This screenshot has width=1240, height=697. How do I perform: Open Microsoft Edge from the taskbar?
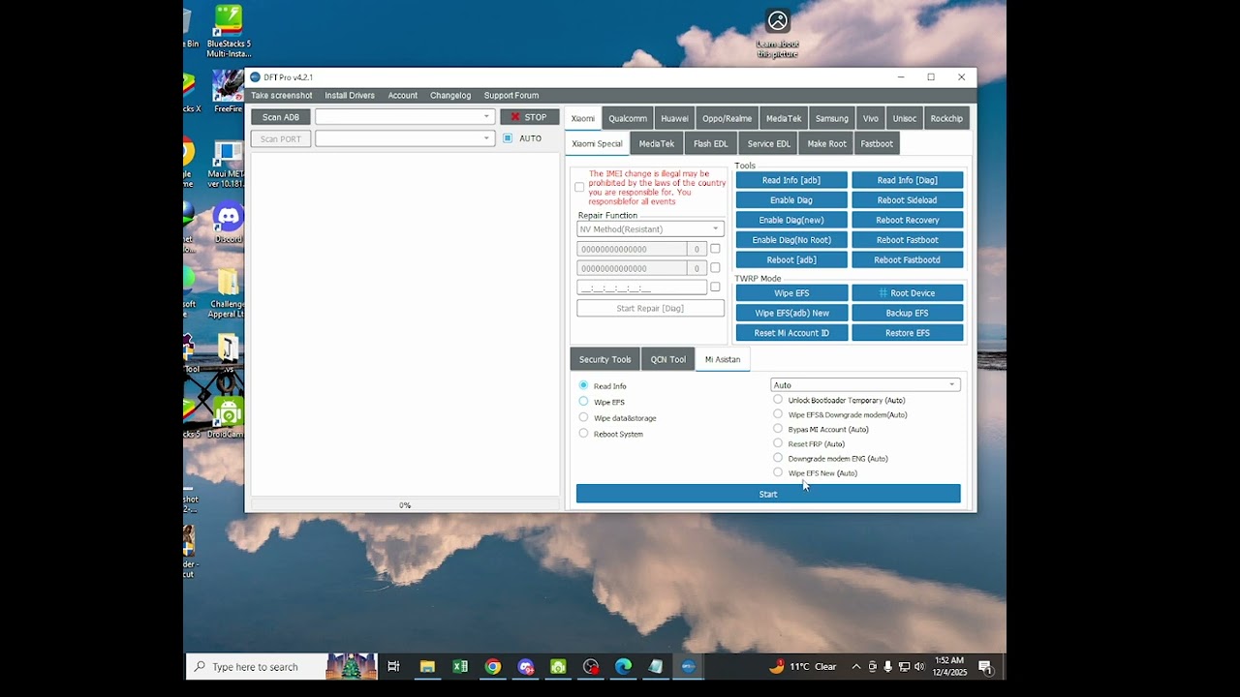[x=624, y=666]
